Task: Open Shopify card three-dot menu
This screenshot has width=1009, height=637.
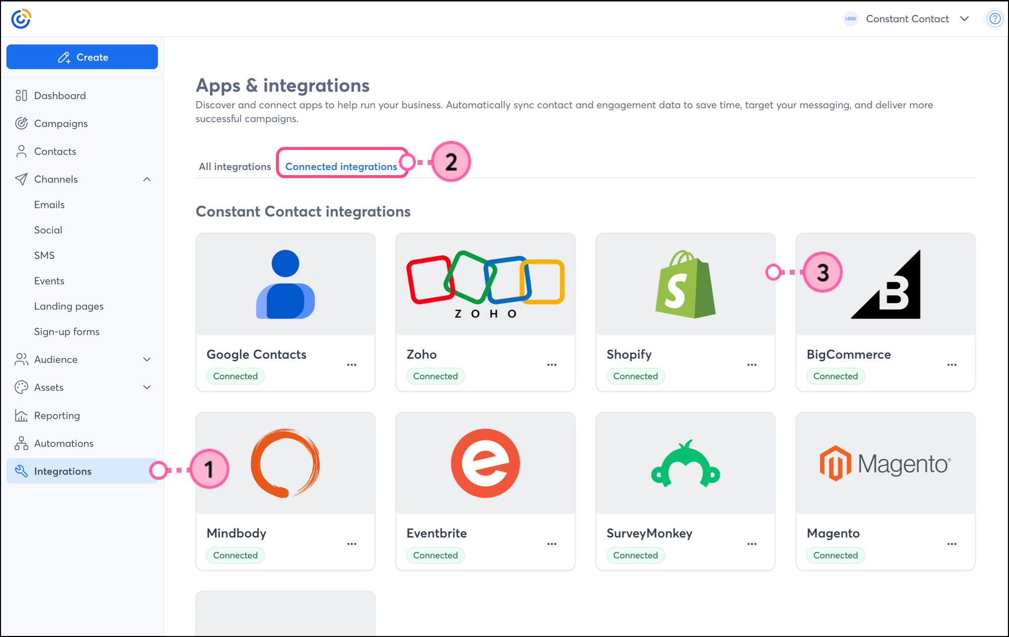Action: click(752, 365)
